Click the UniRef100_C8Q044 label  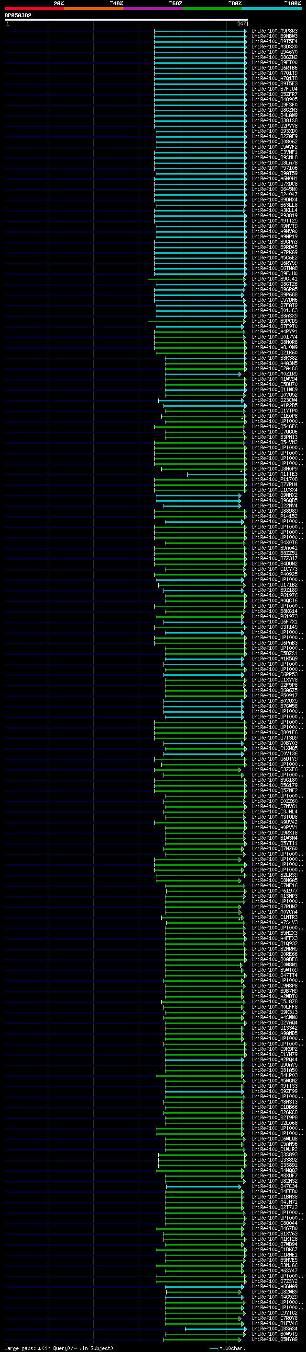[274, 1223]
